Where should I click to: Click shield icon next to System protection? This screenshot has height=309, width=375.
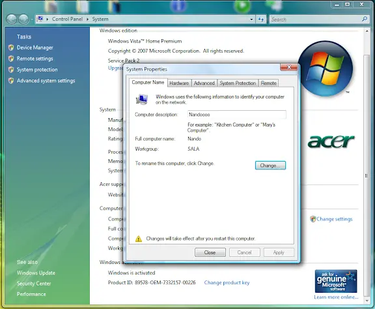(x=11, y=70)
